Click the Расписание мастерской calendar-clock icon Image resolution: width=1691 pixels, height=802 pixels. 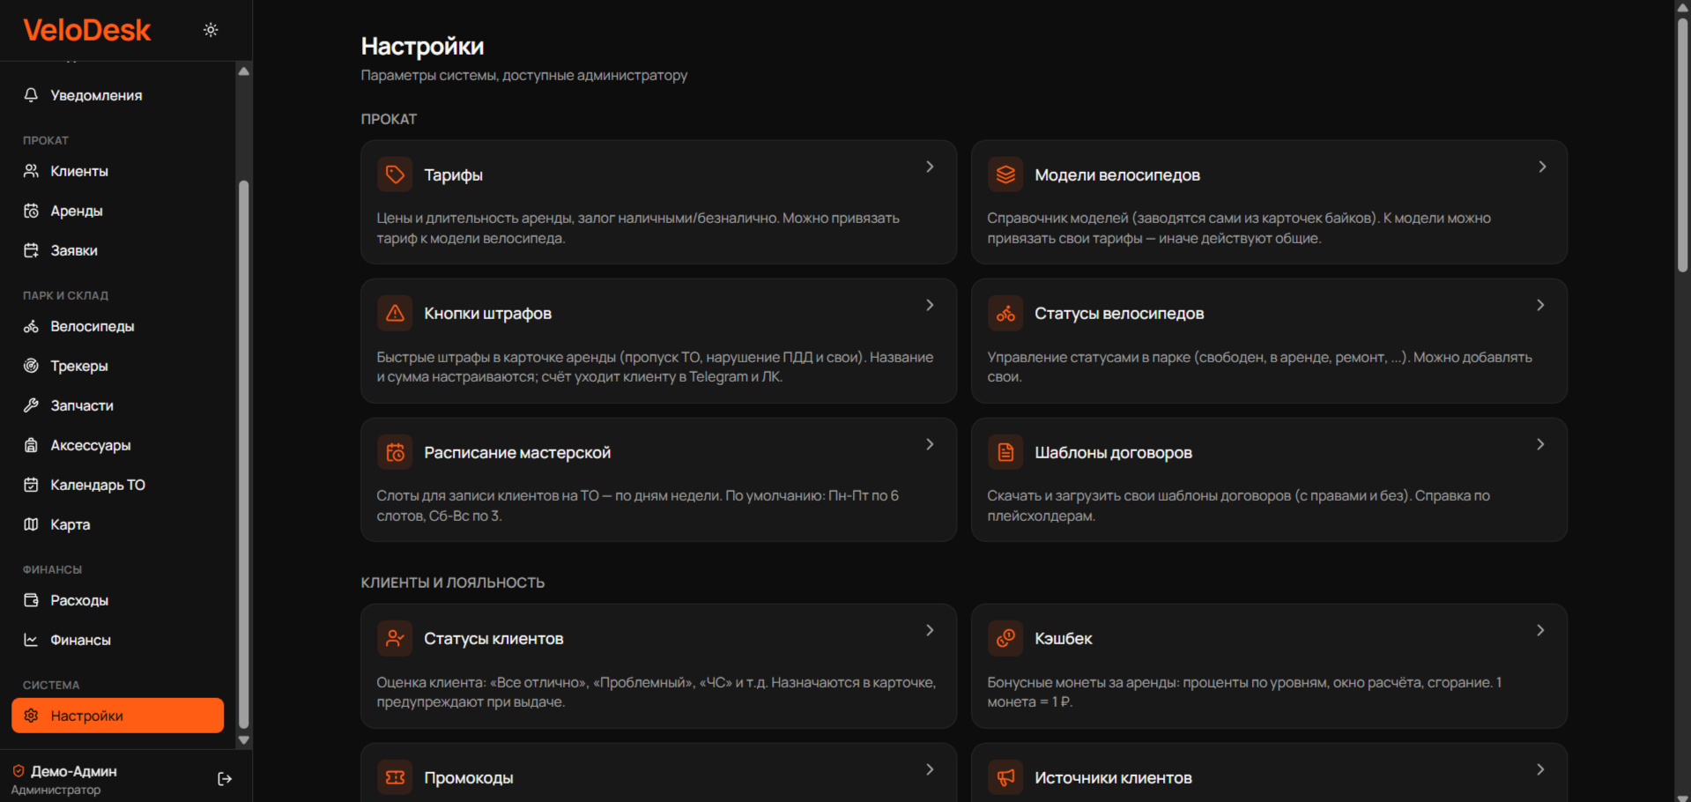[x=395, y=452]
